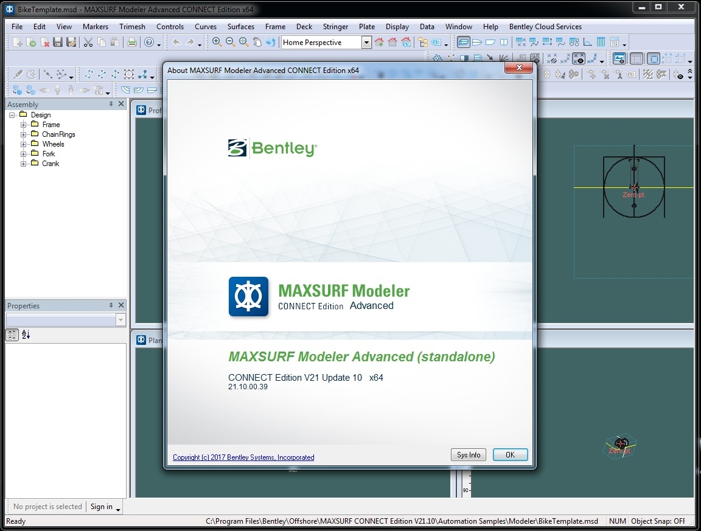
Task: Click the Open Design toolbar icon
Action: tap(31, 43)
